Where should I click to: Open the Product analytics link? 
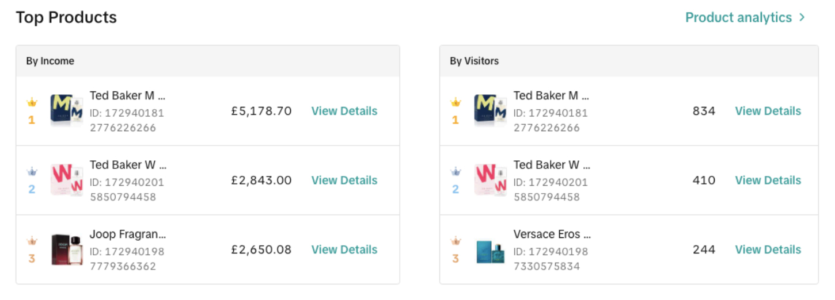(738, 18)
